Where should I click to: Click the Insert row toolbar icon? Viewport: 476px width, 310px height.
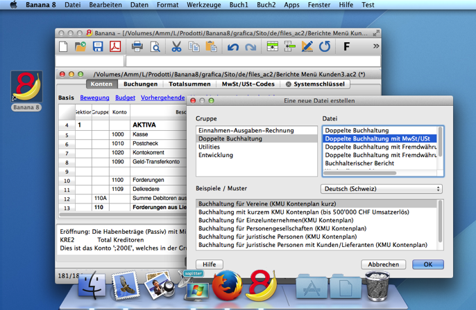[x=272, y=46]
